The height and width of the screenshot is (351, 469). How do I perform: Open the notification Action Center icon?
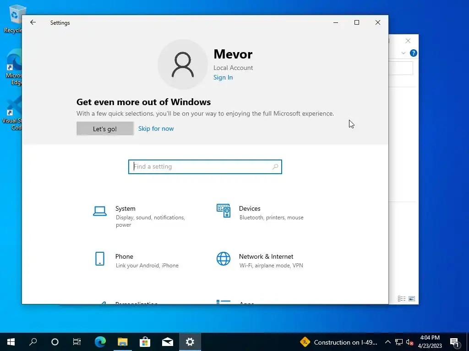[x=455, y=342]
